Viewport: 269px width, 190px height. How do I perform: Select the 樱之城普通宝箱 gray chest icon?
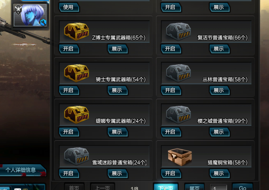178,115
